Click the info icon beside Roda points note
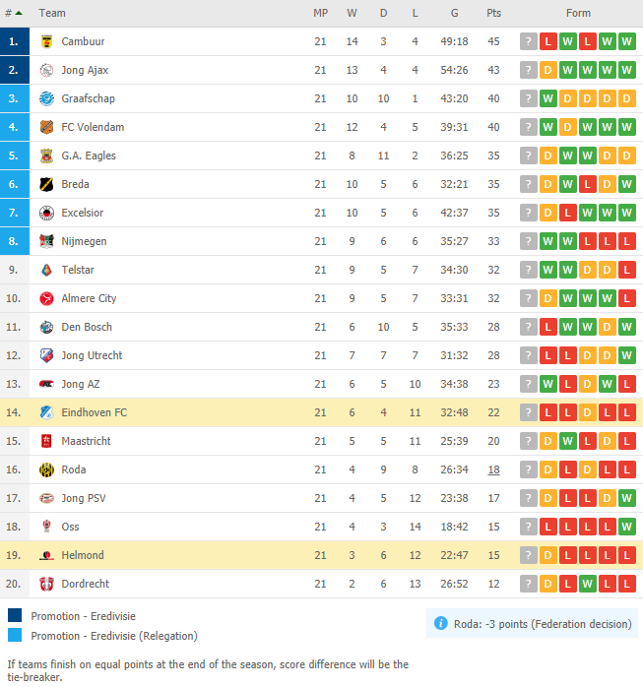Viewport: 643px width, 687px height. point(441,623)
